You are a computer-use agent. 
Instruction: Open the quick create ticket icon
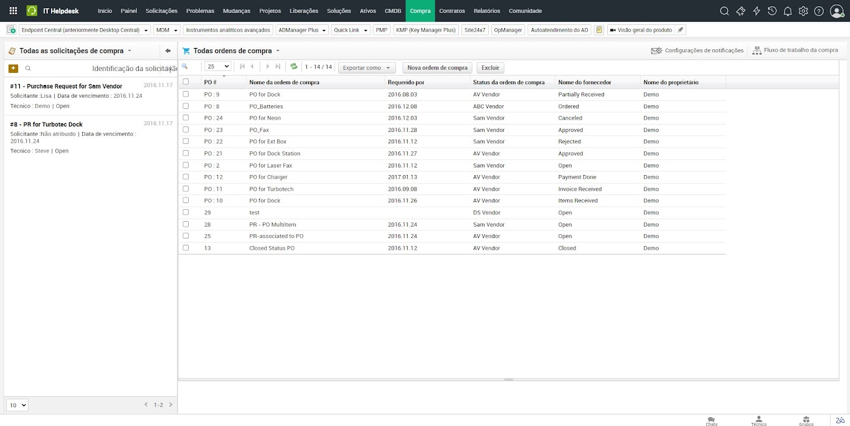pyautogui.click(x=740, y=11)
